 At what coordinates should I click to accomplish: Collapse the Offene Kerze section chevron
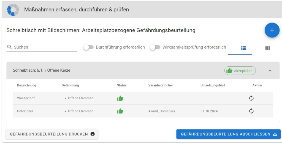270,70
